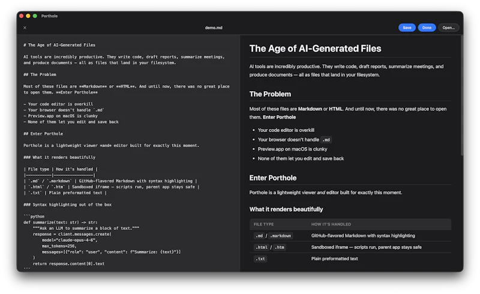
Task: Click rendered 'What it renders beautifully' heading
Action: coord(286,209)
